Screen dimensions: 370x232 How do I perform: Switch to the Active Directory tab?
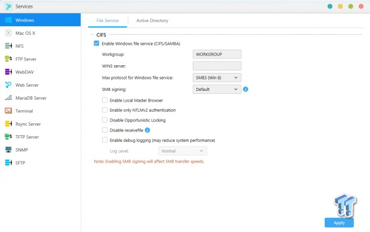coord(152,20)
